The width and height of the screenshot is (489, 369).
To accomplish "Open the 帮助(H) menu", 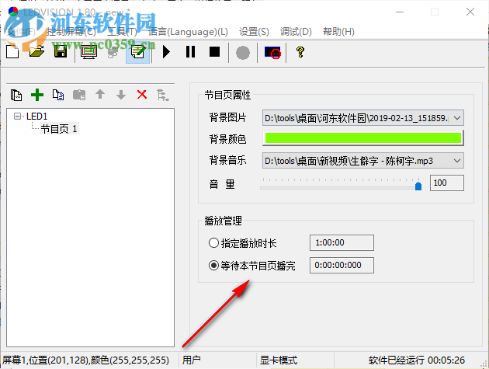I will tap(338, 32).
